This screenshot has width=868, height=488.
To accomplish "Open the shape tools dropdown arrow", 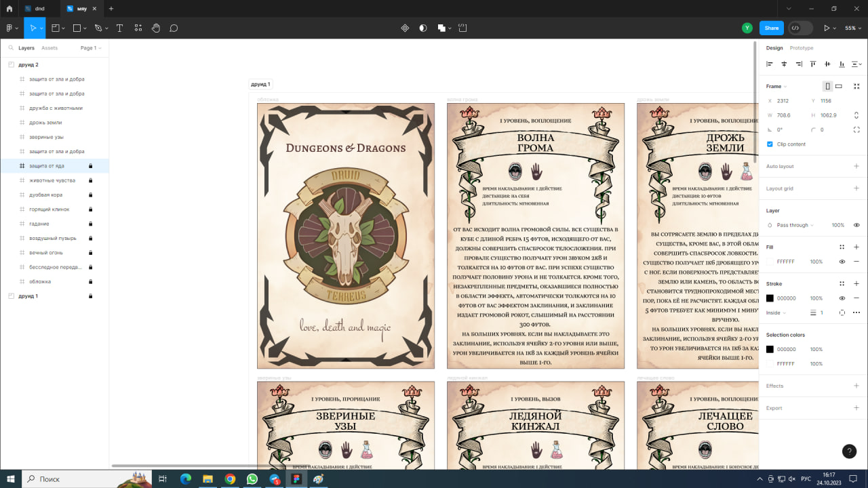I will 85,28.
